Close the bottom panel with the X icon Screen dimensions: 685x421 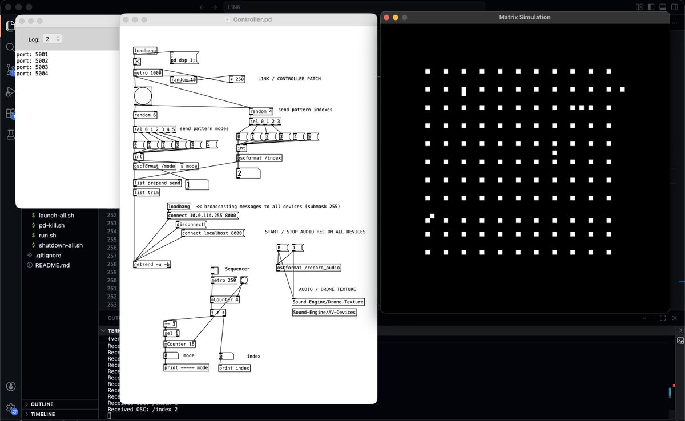pyautogui.click(x=675, y=318)
